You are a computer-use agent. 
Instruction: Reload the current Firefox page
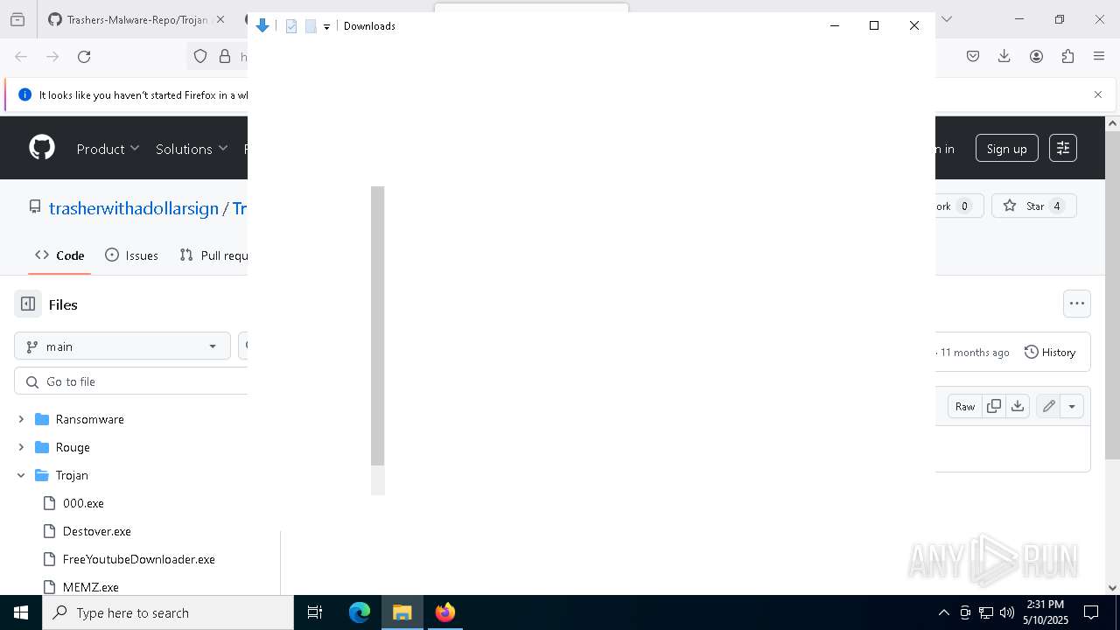[x=84, y=56]
